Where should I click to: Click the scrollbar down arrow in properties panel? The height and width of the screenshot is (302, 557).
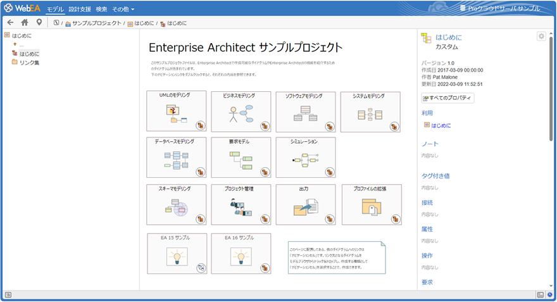click(x=551, y=286)
